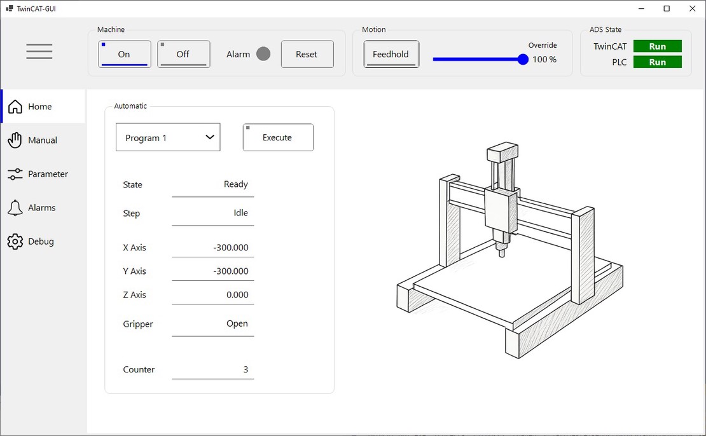Open the Alarms page label
Image resolution: width=706 pixels, height=436 pixels.
[41, 208]
